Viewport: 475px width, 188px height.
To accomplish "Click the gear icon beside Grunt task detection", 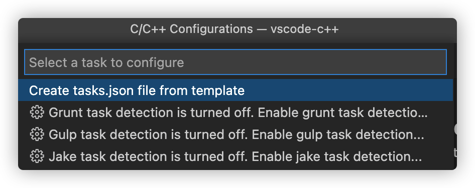I will (37, 112).
